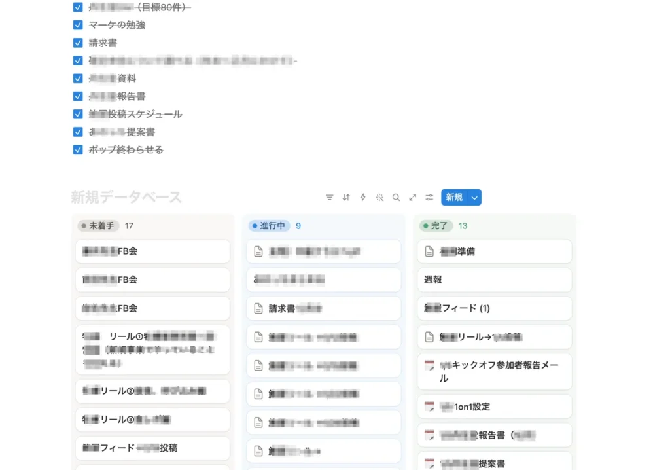Open the filter icon in database toolbar
670x470 pixels.
[x=330, y=197]
